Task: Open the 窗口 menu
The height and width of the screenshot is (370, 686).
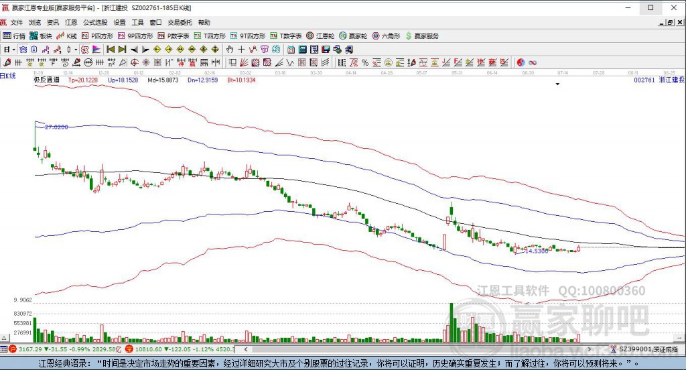Action: point(155,22)
